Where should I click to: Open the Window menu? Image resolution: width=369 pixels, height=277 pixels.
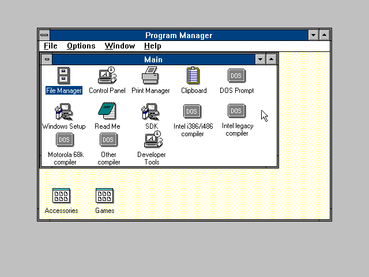tap(120, 46)
